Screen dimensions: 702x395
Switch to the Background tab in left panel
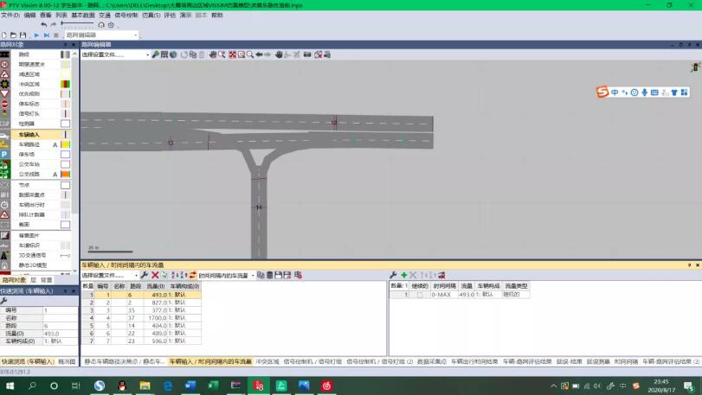(x=47, y=280)
